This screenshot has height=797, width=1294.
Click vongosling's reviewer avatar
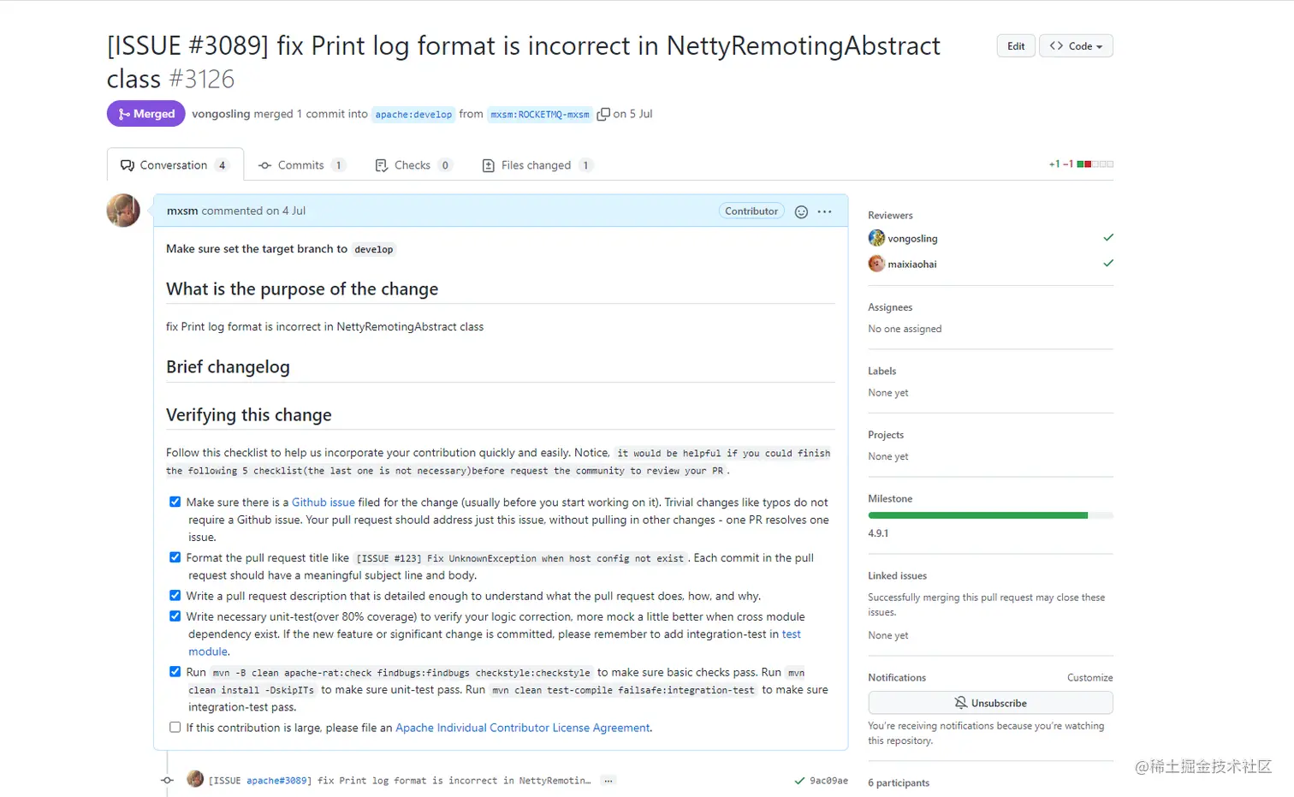876,238
